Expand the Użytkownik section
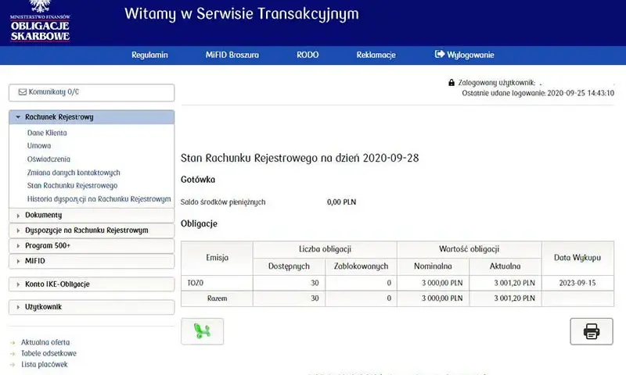626x375 pixels. (x=92, y=307)
